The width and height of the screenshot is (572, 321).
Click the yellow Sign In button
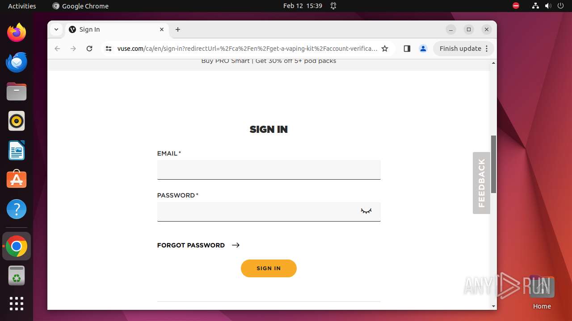tap(269, 268)
